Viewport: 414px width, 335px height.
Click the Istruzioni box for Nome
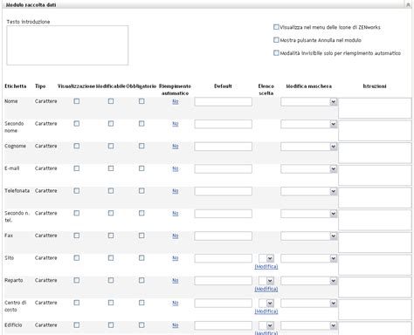pos(375,108)
